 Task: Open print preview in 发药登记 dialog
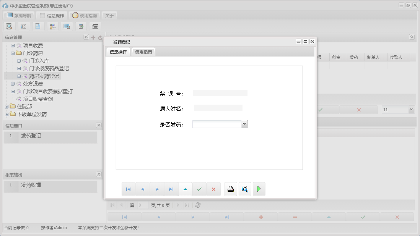pyautogui.click(x=244, y=189)
